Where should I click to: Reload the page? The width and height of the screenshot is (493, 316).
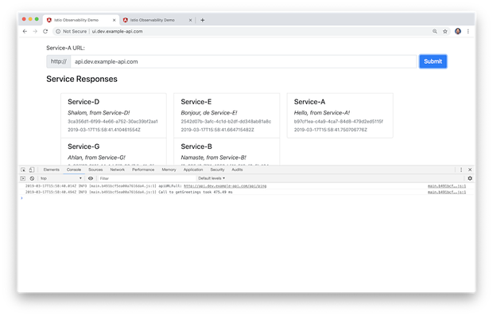[x=45, y=31]
